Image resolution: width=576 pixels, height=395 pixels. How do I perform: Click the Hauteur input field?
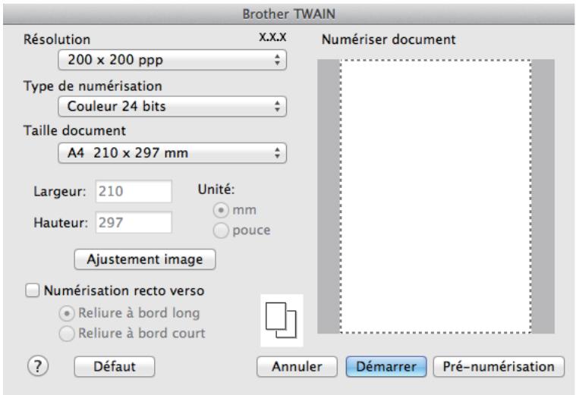click(134, 222)
